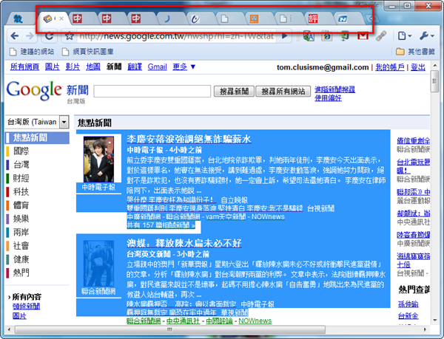Open the translate extension icon
Image resolution: width=444 pixels, height=339 pixels.
click(x=309, y=36)
